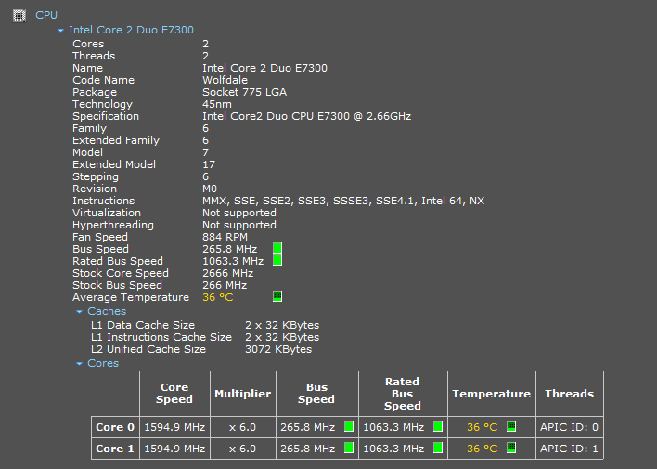
Task: Select Package value Socket 775 LGA
Action: [244, 92]
